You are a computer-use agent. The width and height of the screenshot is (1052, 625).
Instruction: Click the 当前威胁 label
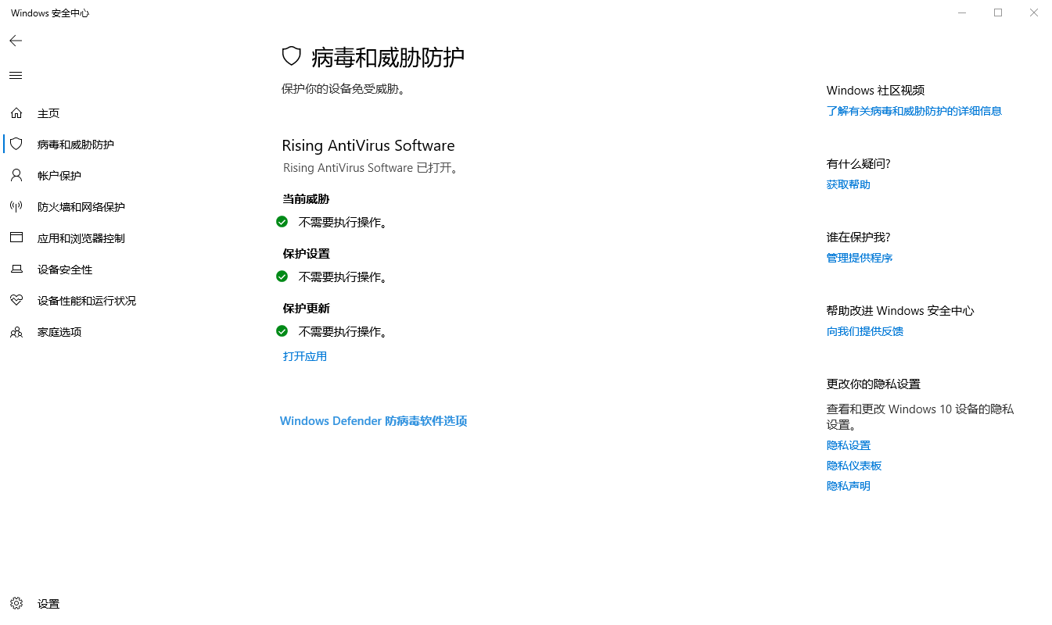307,199
